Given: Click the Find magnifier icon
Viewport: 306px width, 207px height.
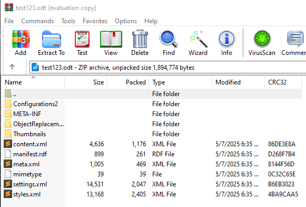Looking at the screenshot, I should [169, 39].
